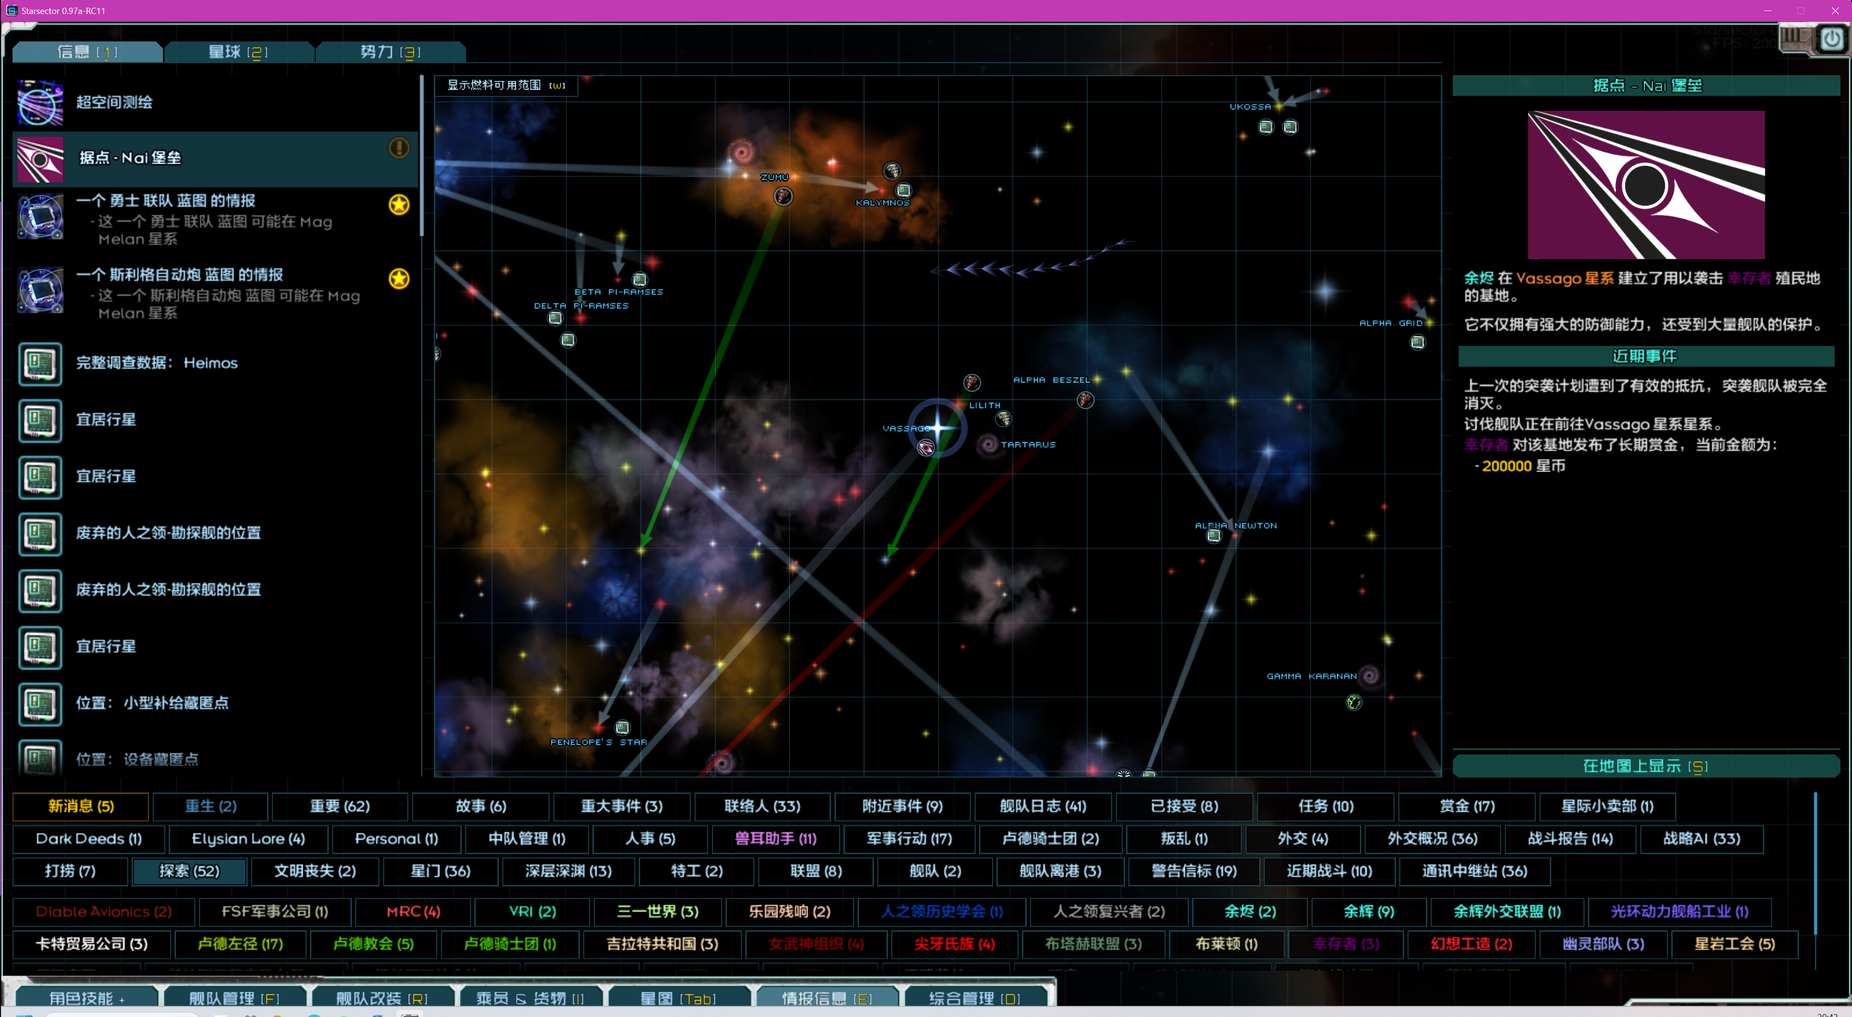The width and height of the screenshot is (1852, 1017).
Task: Toggle the 新消息 (5) filter
Action: tap(81, 806)
